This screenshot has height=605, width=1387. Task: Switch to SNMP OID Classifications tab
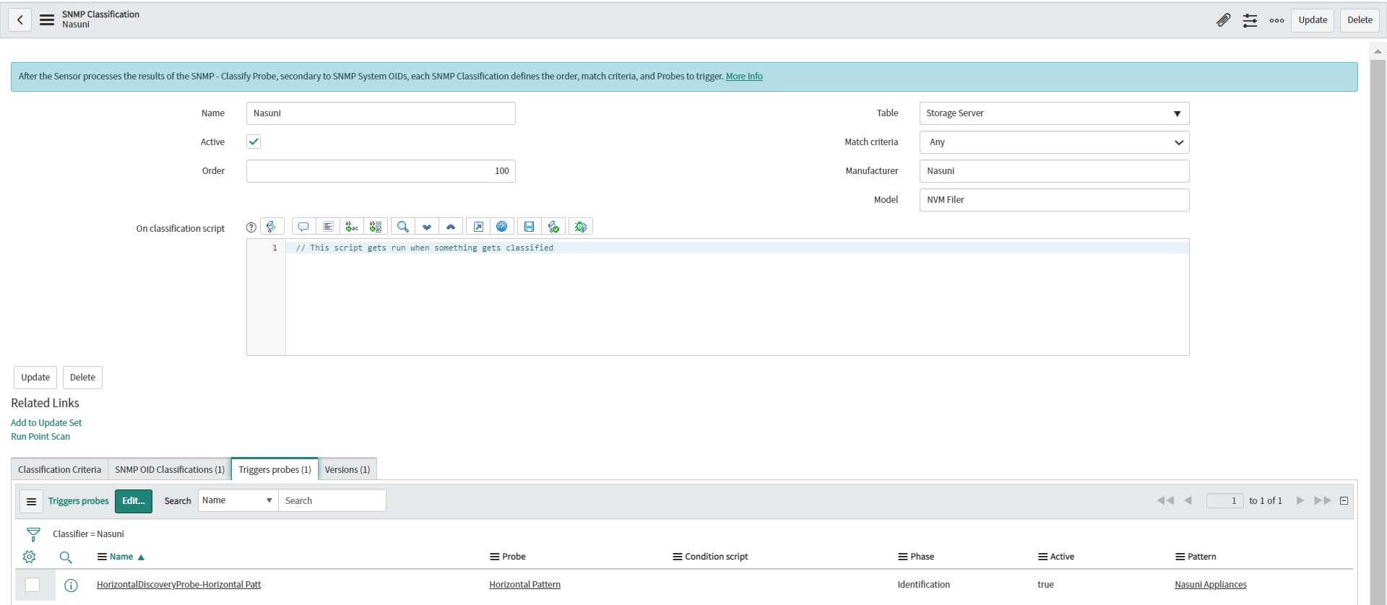[x=170, y=469]
